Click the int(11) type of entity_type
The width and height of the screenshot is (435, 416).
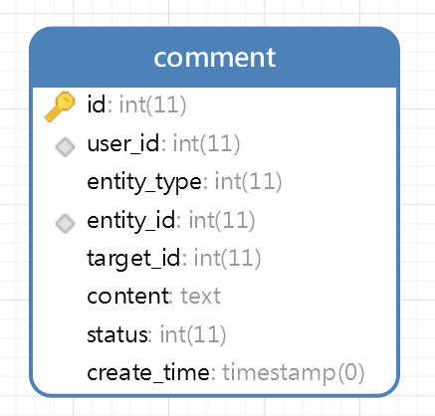click(248, 182)
